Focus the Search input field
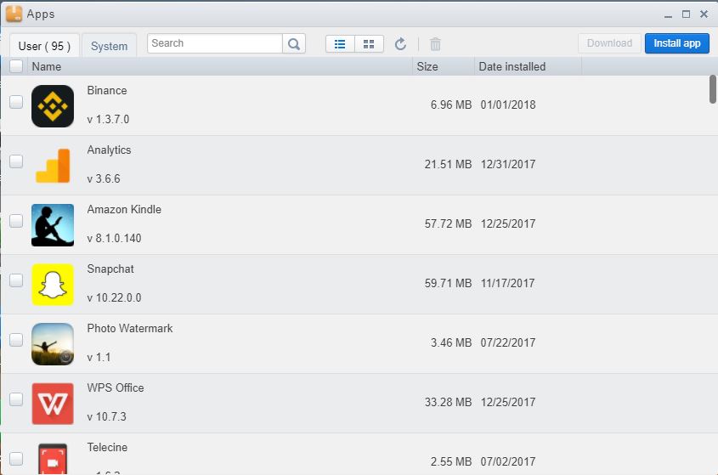Image resolution: width=718 pixels, height=475 pixels. point(215,43)
